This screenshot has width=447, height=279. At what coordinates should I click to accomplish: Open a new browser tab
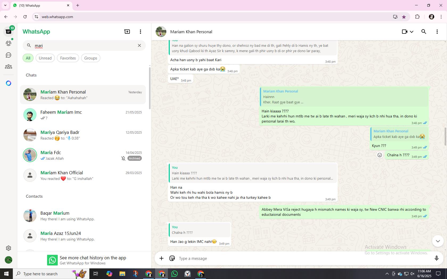78,5
